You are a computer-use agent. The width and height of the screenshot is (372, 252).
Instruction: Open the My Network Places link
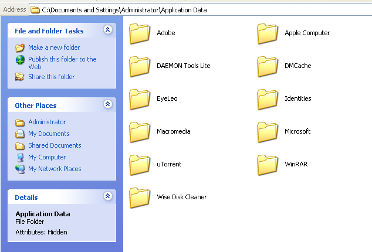(55, 169)
